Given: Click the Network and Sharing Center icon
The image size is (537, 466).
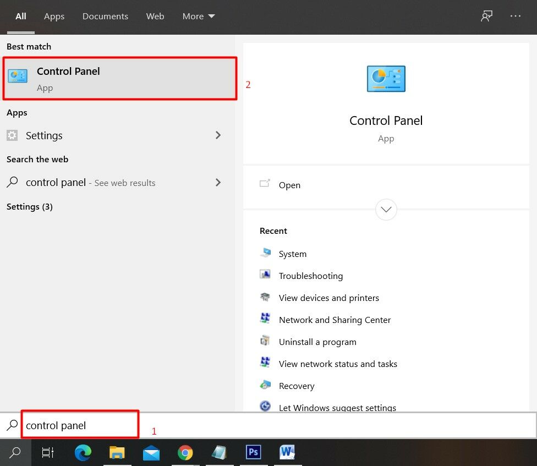Looking at the screenshot, I should click(x=265, y=319).
